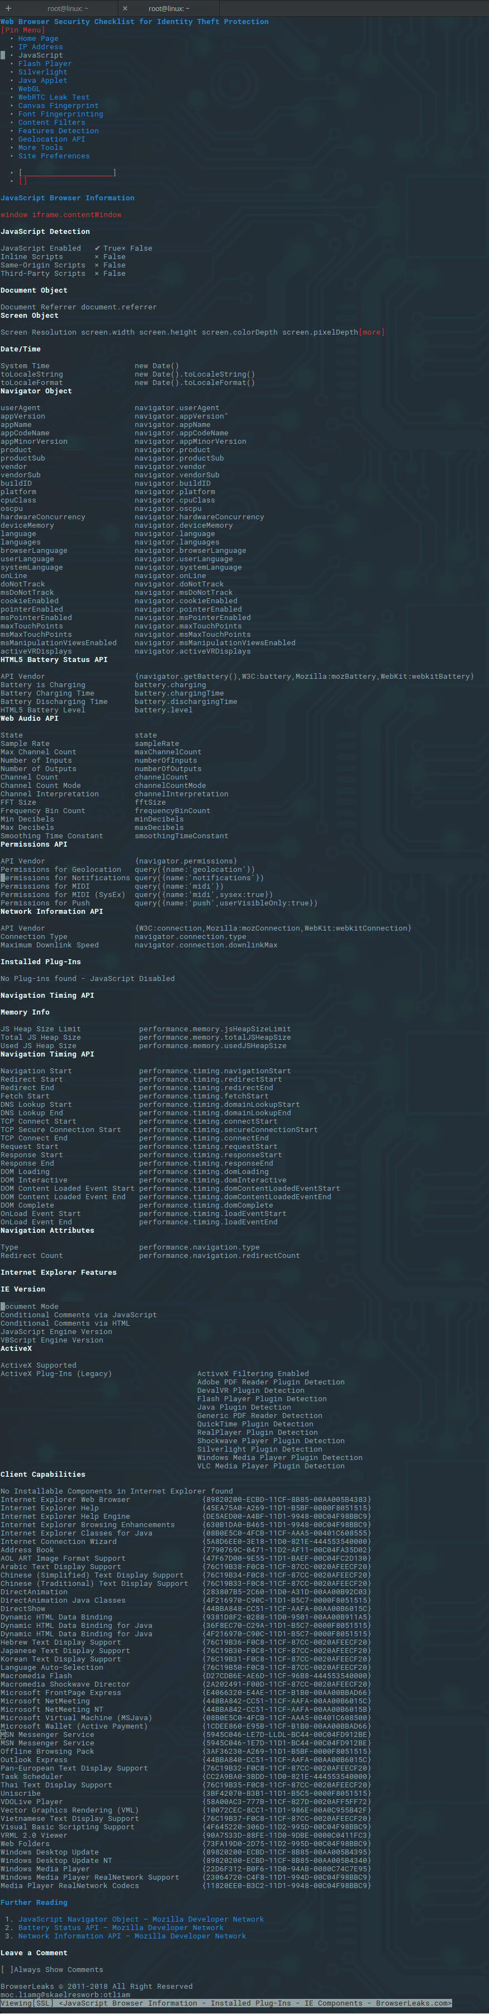Open JavaScript Navigator Object MDN link

[141, 1919]
